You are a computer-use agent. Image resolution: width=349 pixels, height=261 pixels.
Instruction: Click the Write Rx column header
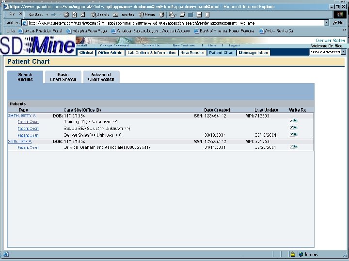pyautogui.click(x=298, y=110)
